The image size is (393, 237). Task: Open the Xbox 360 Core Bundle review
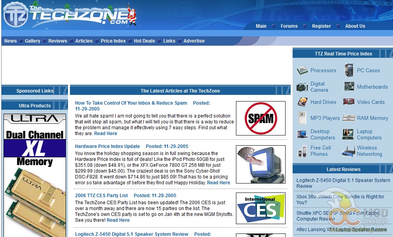click(340, 200)
